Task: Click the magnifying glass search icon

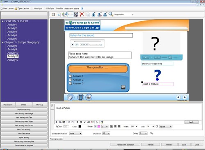Action: (x=111, y=14)
